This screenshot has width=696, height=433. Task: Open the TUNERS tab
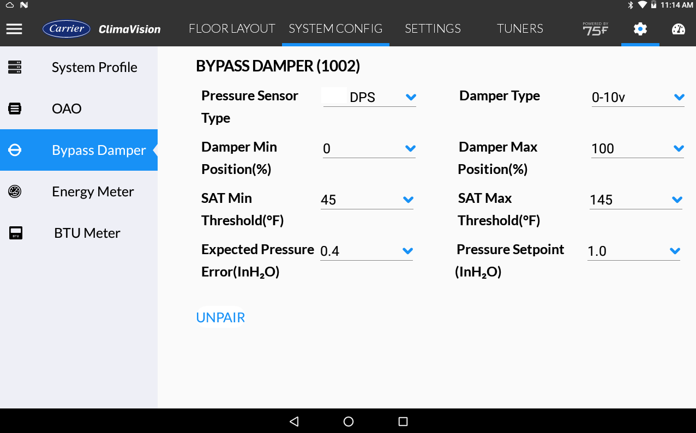pos(520,29)
